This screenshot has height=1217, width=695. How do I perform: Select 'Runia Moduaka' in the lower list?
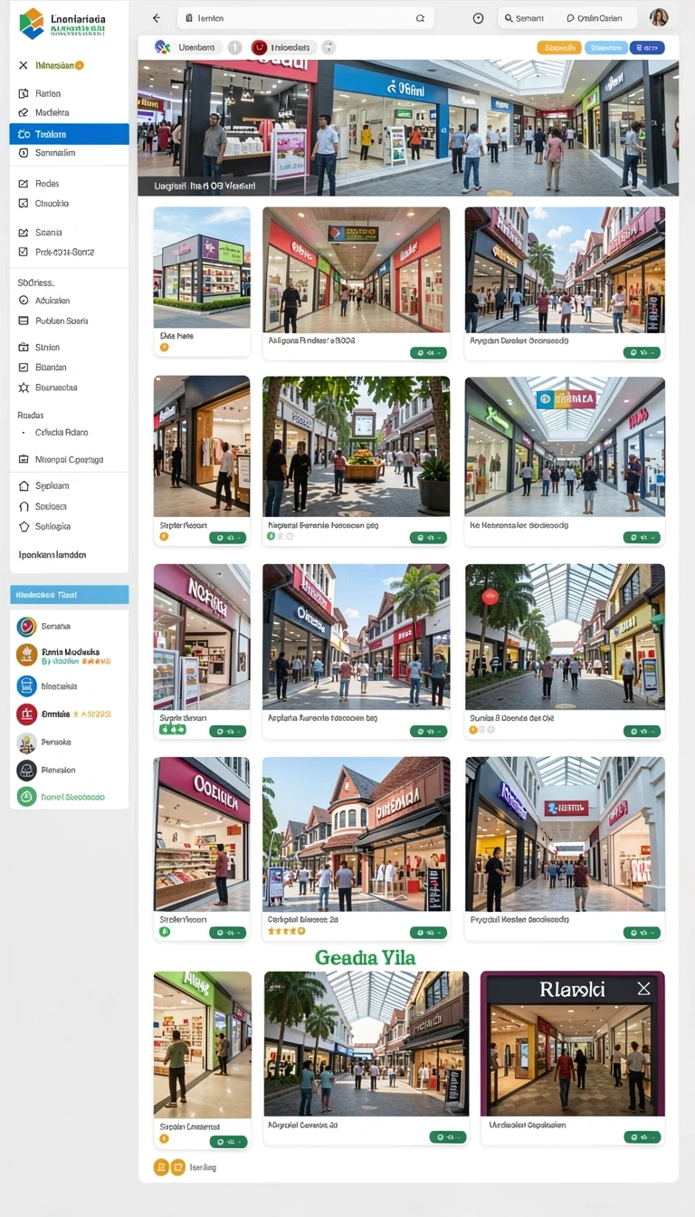[71, 655]
